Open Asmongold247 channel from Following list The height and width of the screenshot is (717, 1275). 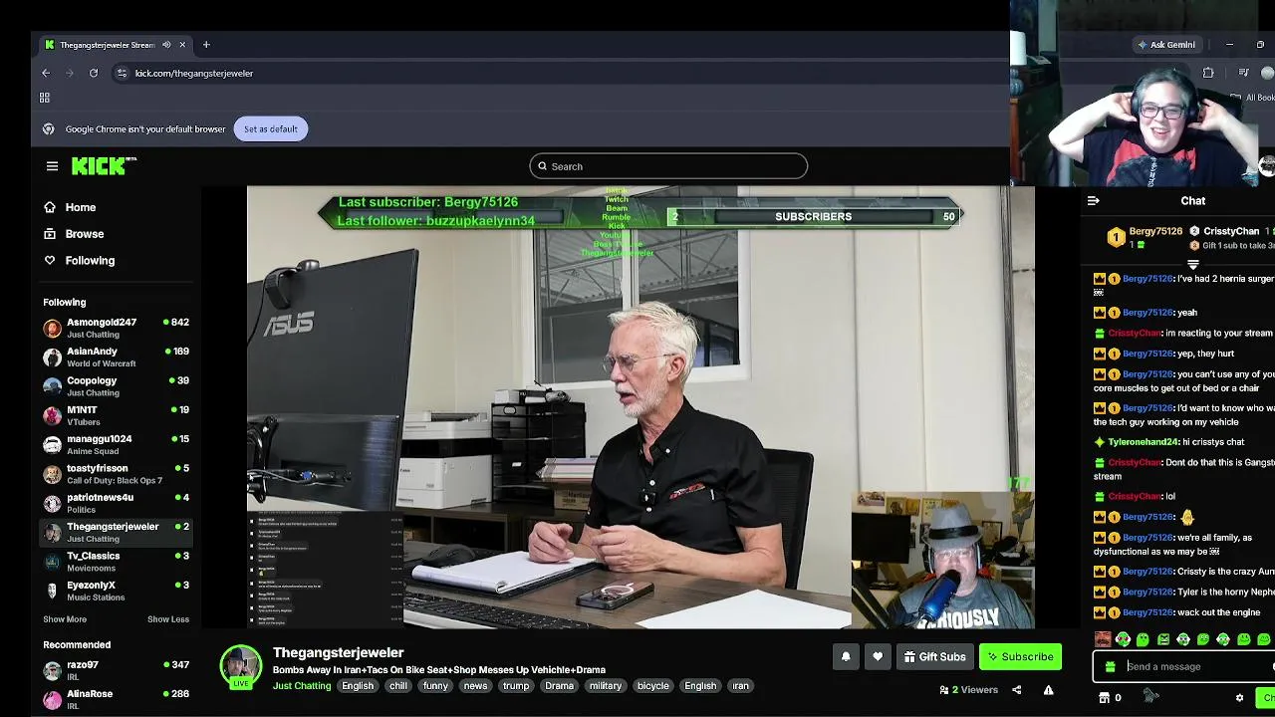116,328
